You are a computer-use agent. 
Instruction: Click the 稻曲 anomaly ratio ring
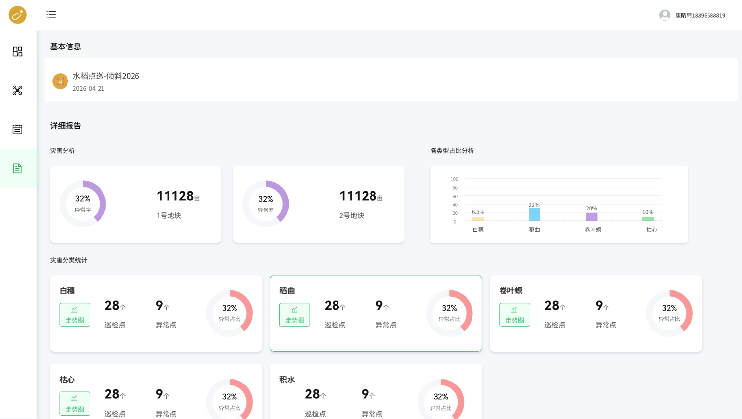(449, 314)
